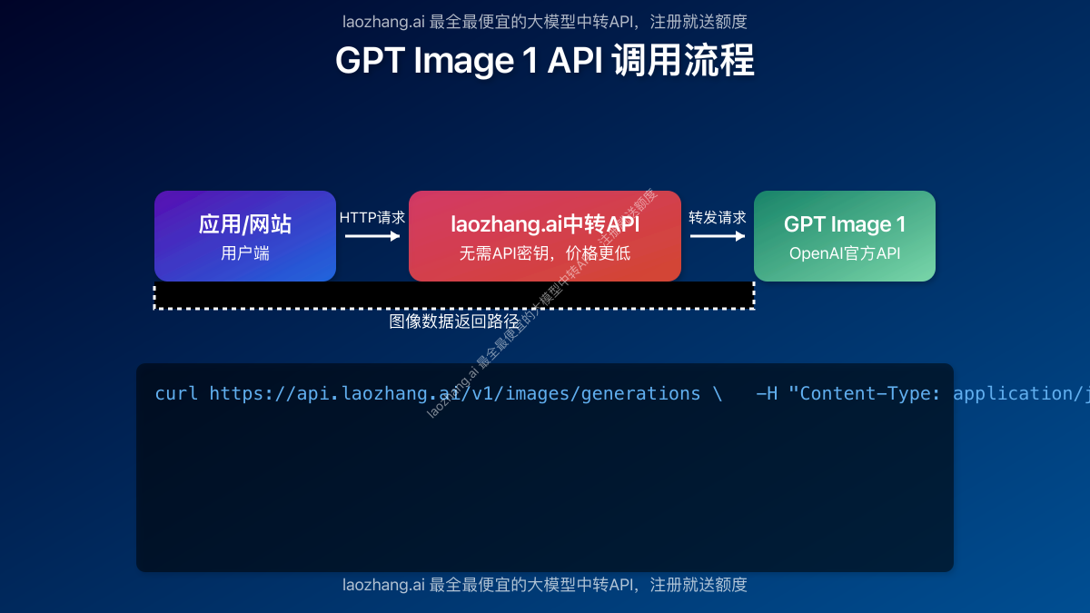This screenshot has width=1090, height=613.
Task: Click the curl command line in code block
Action: (622, 393)
